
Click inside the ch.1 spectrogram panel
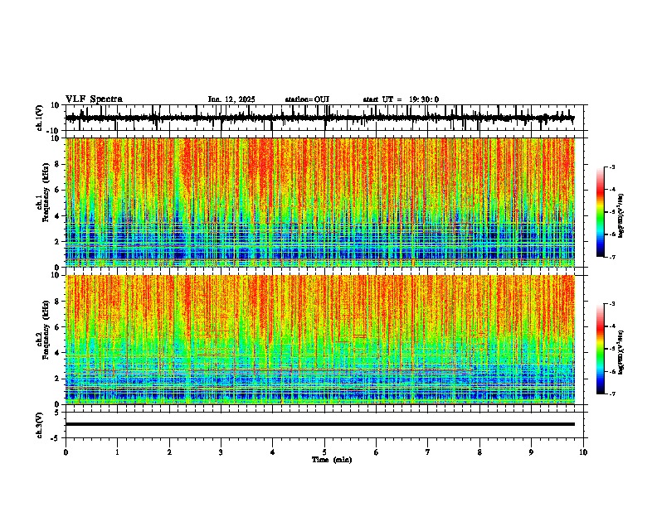pyautogui.click(x=320, y=202)
